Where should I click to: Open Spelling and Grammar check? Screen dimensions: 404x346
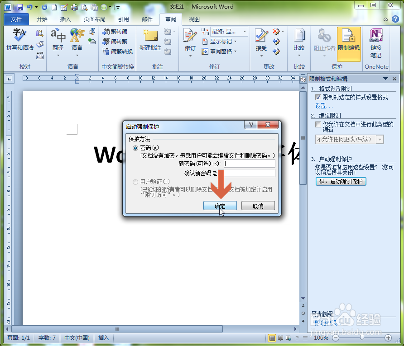(x=20, y=39)
